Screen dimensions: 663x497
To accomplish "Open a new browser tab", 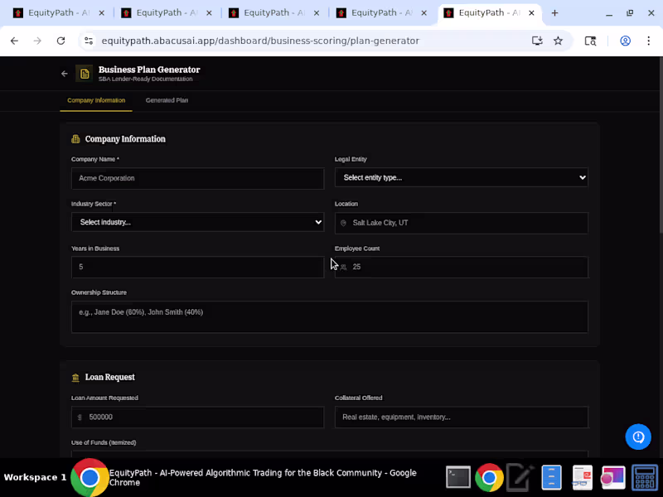I will (x=554, y=13).
